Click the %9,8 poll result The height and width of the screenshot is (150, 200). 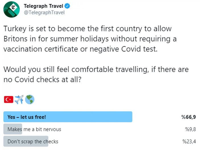(190, 129)
